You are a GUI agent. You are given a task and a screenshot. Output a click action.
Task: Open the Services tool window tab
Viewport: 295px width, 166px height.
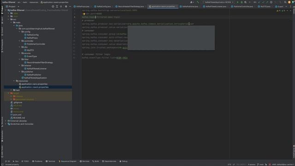[84, 161]
